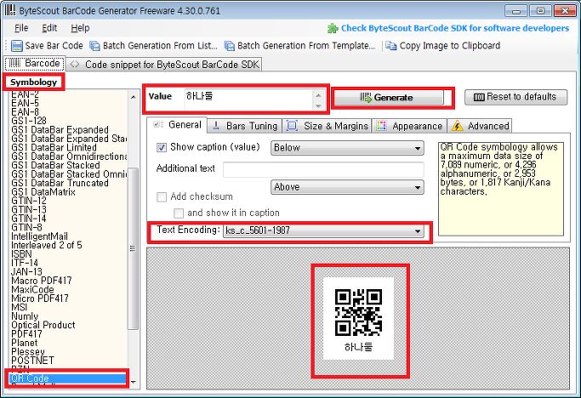This screenshot has height=398, width=581.
Task: Toggle the 'and show it in caption' checkbox
Action: [x=179, y=213]
